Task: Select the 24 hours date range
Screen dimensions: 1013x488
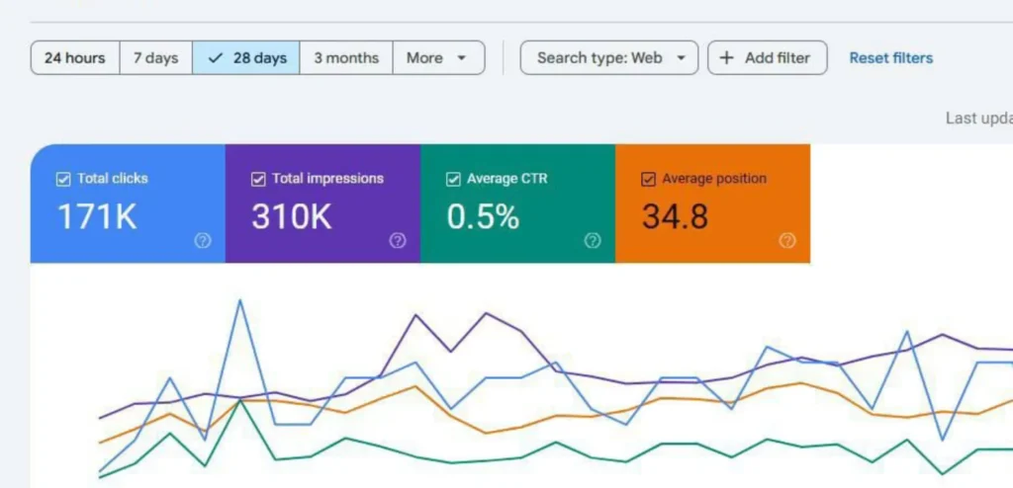Action: 75,57
